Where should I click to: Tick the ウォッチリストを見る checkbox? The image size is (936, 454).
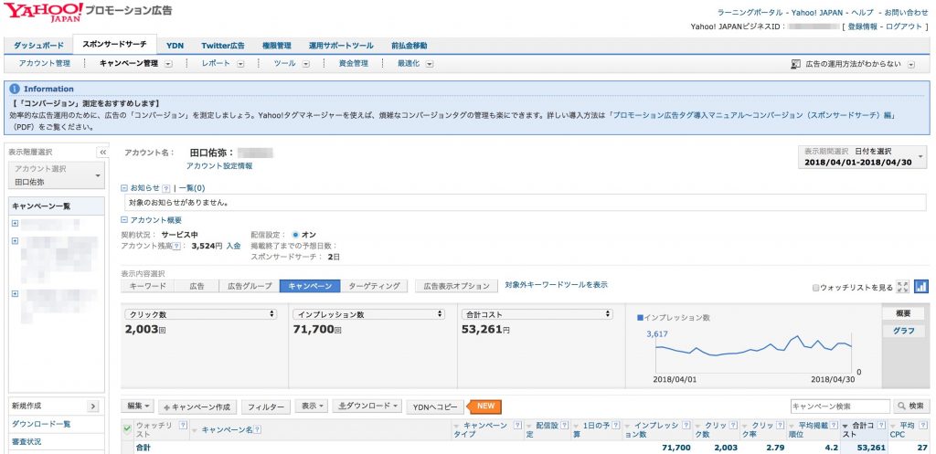click(816, 288)
